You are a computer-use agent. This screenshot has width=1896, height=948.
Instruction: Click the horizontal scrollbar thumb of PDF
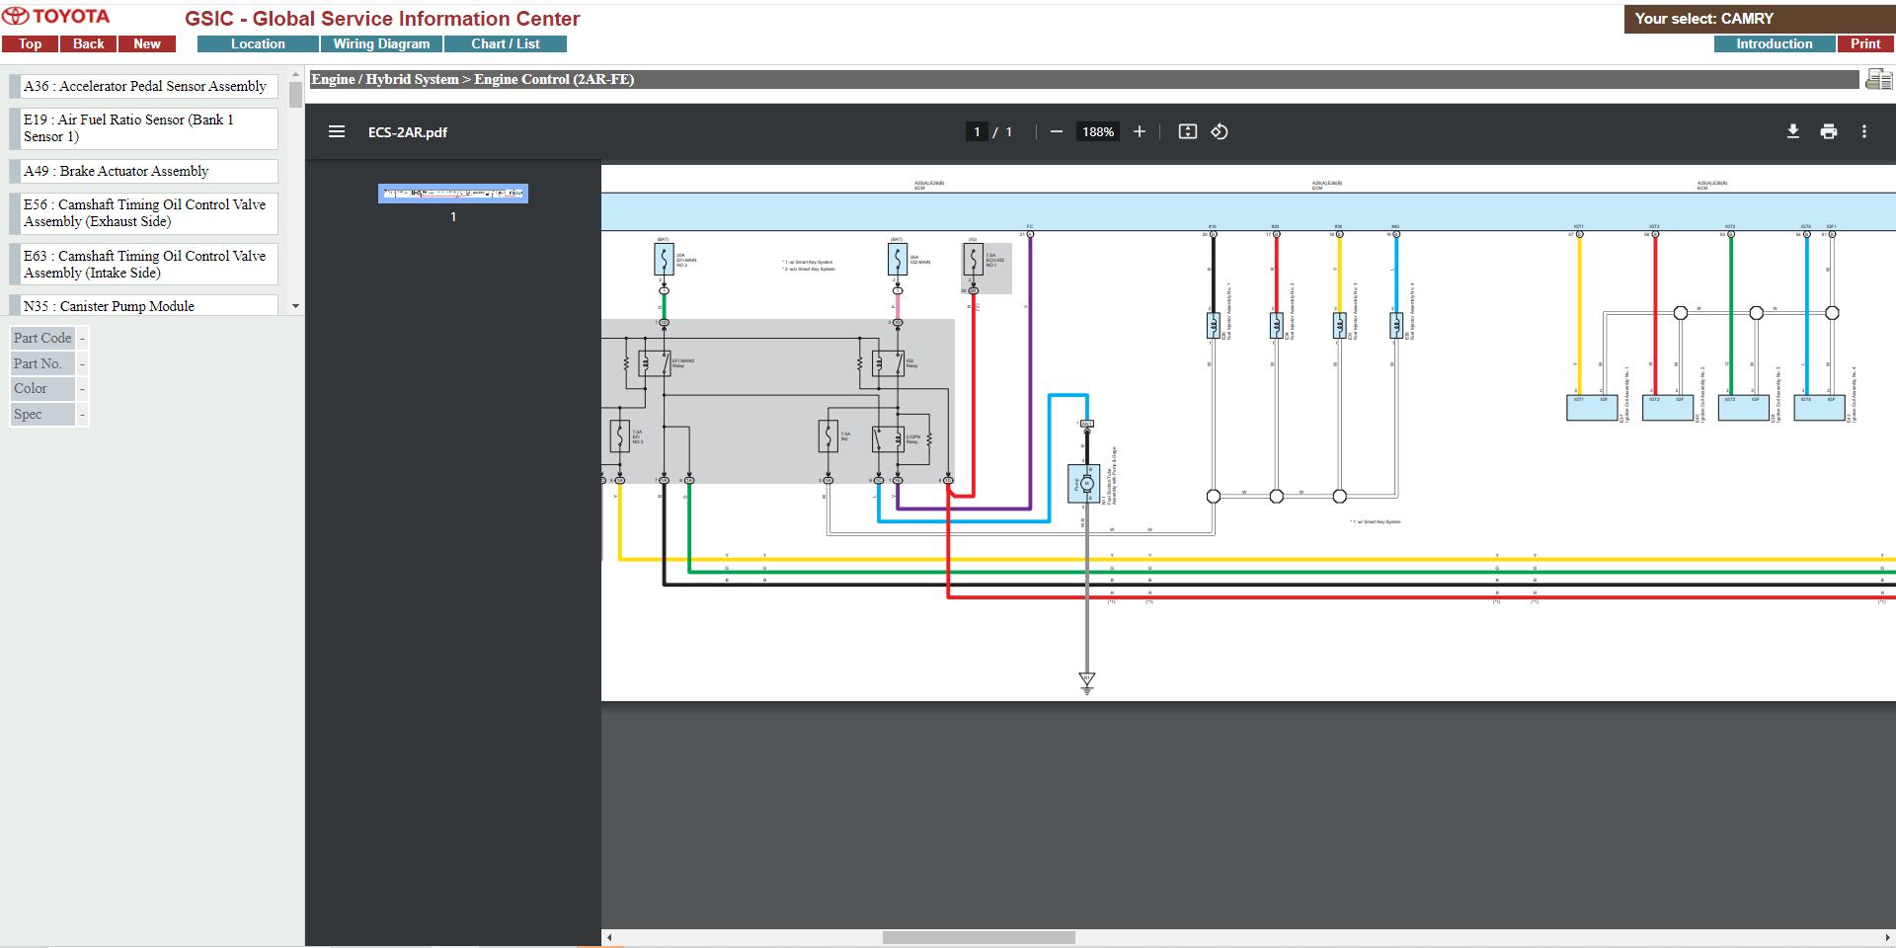pyautogui.click(x=979, y=937)
